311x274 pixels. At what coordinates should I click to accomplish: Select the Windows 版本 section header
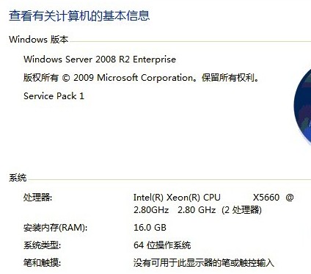[x=39, y=40]
